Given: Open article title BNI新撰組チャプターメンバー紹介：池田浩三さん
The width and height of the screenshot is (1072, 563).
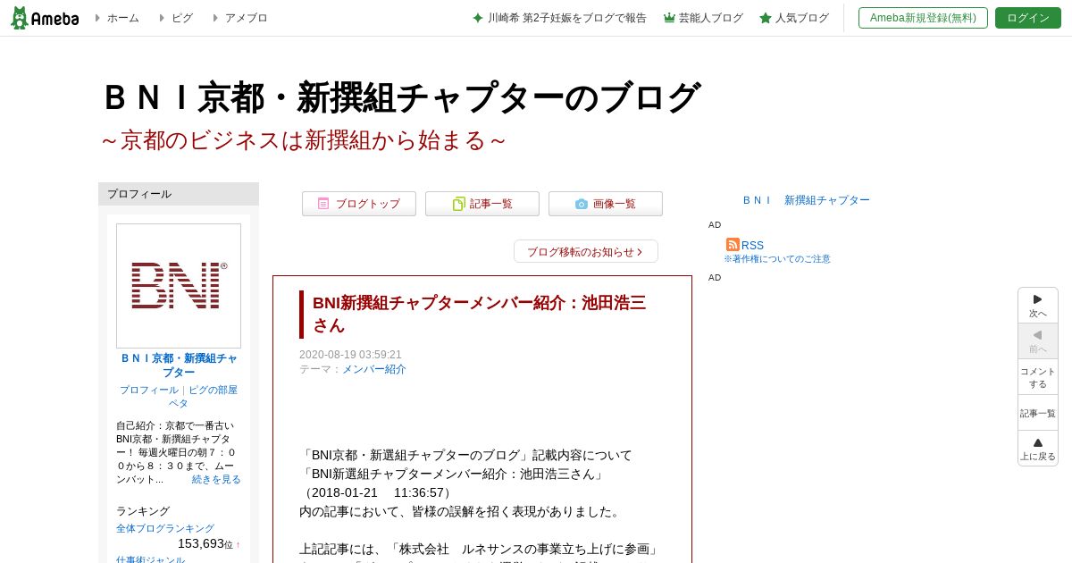Looking at the screenshot, I should pyautogui.click(x=479, y=314).
